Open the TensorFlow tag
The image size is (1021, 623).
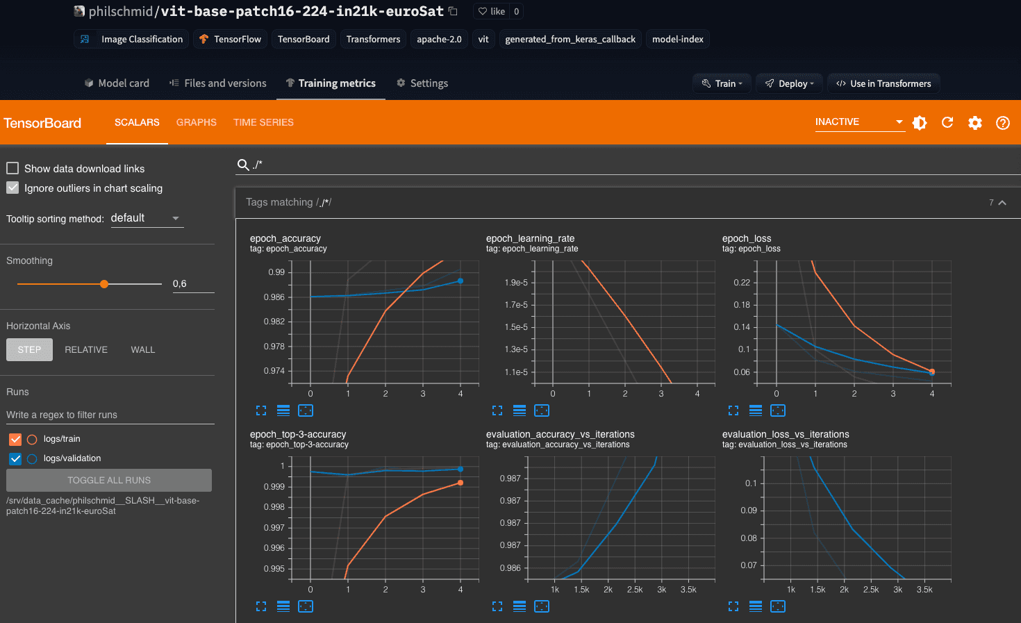[230, 39]
